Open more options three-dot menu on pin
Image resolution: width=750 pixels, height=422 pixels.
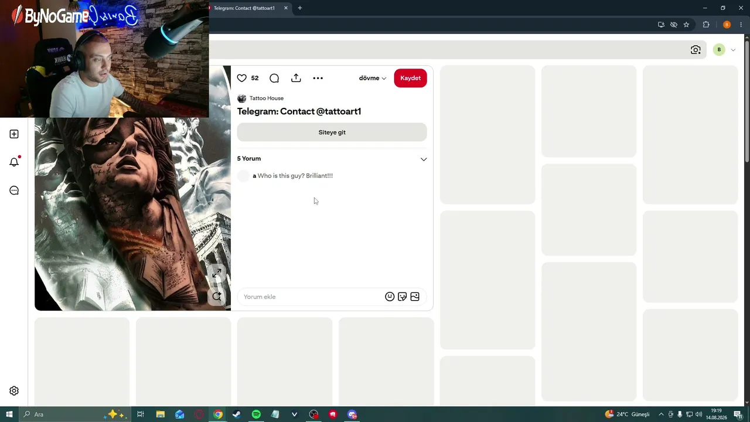pyautogui.click(x=318, y=78)
